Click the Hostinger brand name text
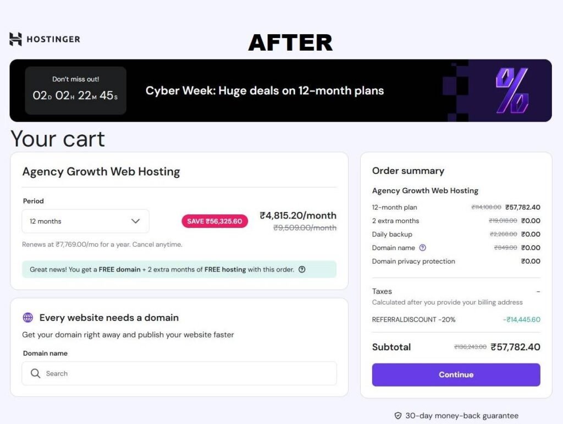 coord(54,39)
